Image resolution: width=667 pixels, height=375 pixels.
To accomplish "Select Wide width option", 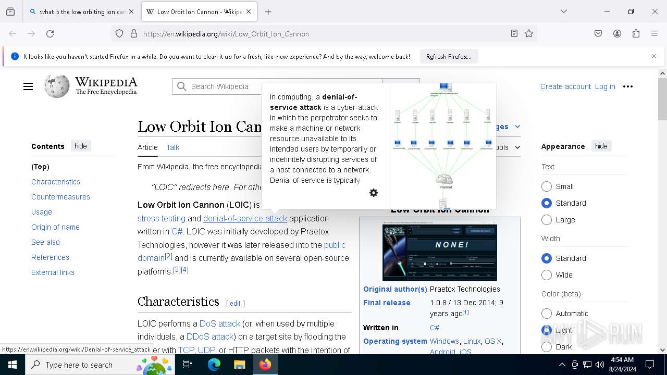I will point(547,275).
